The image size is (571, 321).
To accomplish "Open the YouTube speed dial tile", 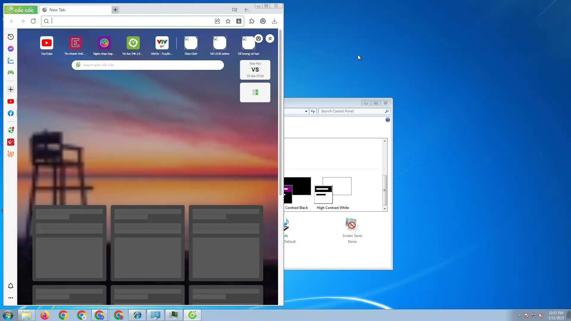I will [x=47, y=43].
